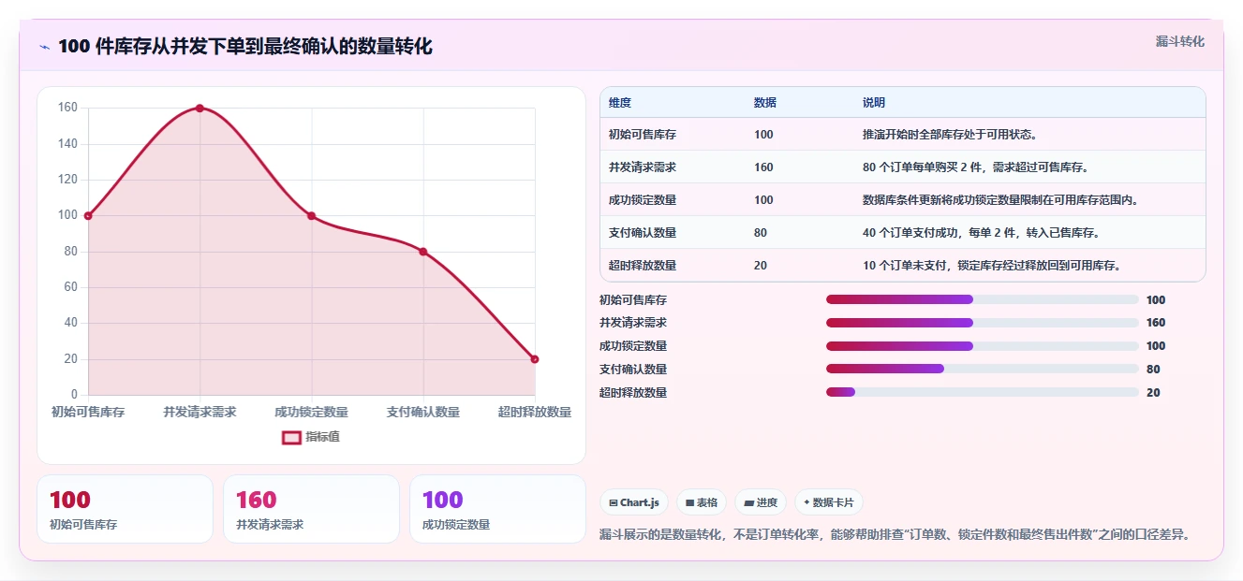
Task: Click the description starting '80 个订单每单购买 2 件'
Action: pos(975,167)
